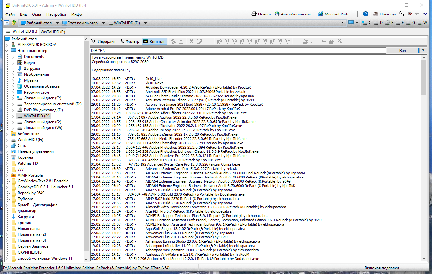Click the Включая подпапки status bar entry
Image resolution: width=432 pixels, height=274 pixels.
pyautogui.click(x=382, y=268)
